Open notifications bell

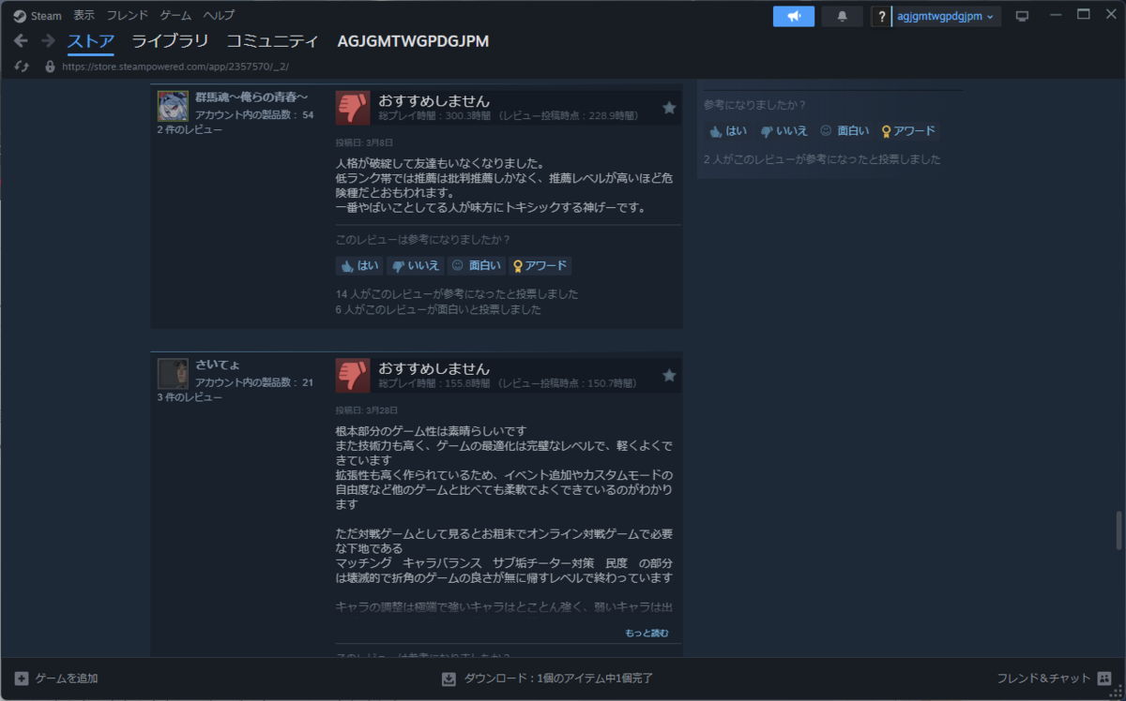pyautogui.click(x=842, y=16)
